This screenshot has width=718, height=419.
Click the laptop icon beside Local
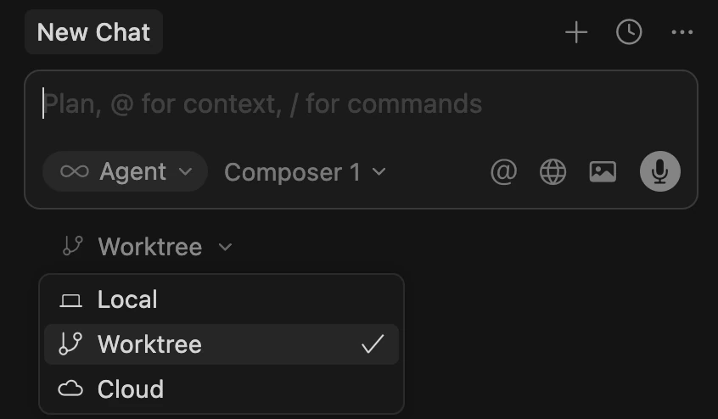(70, 300)
